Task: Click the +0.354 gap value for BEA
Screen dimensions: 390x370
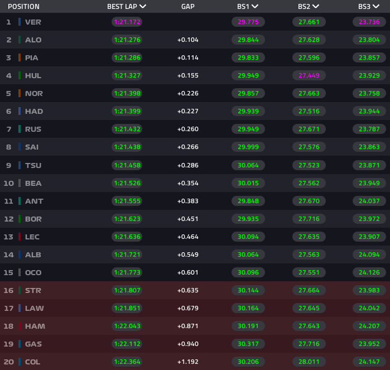Action: click(x=188, y=183)
